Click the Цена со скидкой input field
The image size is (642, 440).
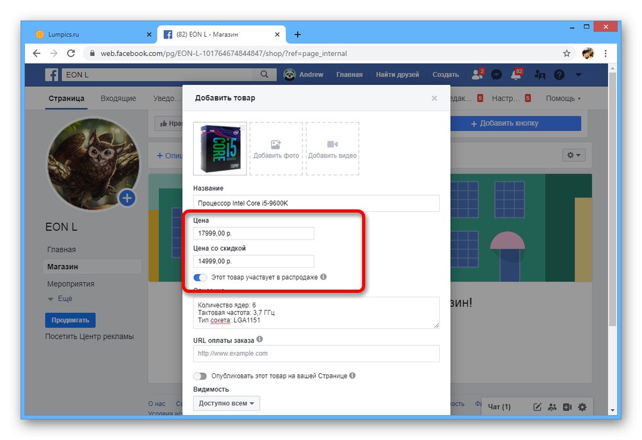(x=254, y=261)
